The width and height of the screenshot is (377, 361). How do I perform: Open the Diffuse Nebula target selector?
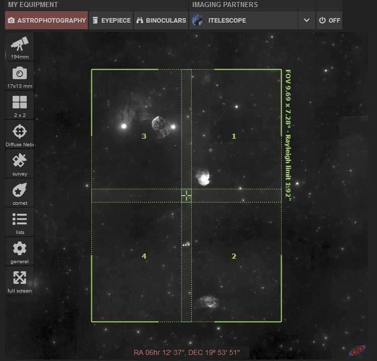pyautogui.click(x=20, y=135)
